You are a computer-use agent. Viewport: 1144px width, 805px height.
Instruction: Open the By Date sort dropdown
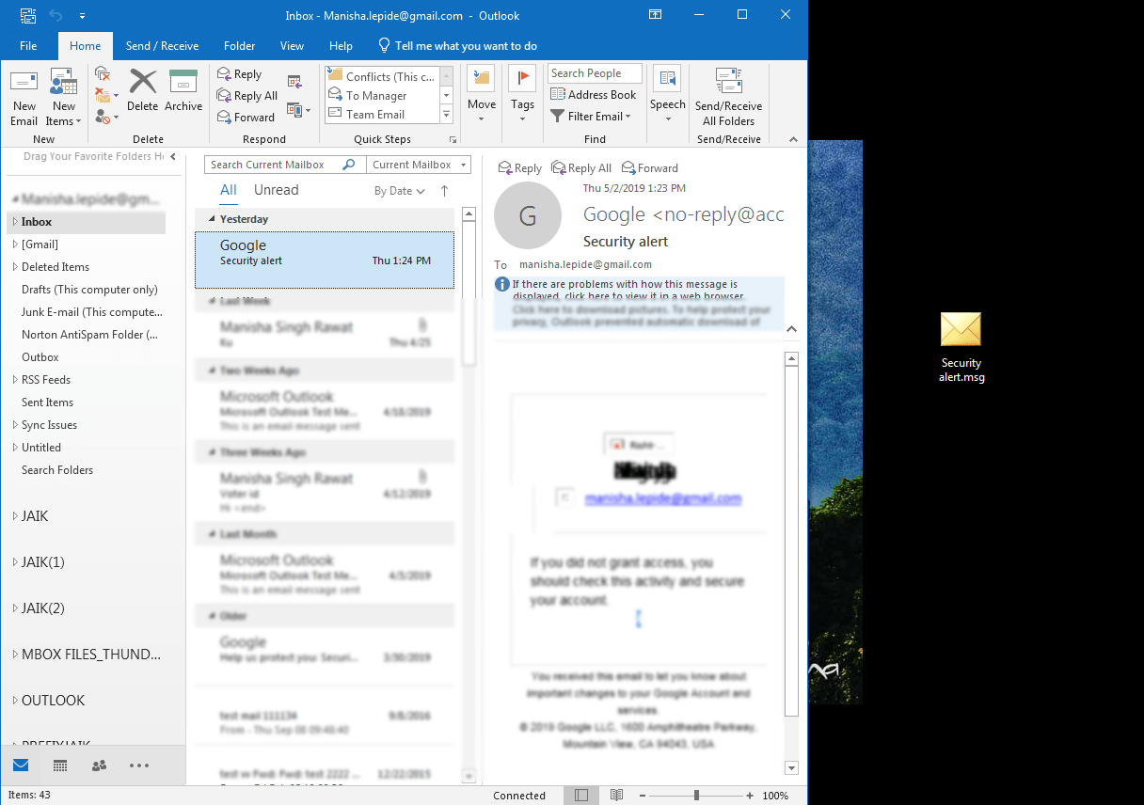click(400, 191)
